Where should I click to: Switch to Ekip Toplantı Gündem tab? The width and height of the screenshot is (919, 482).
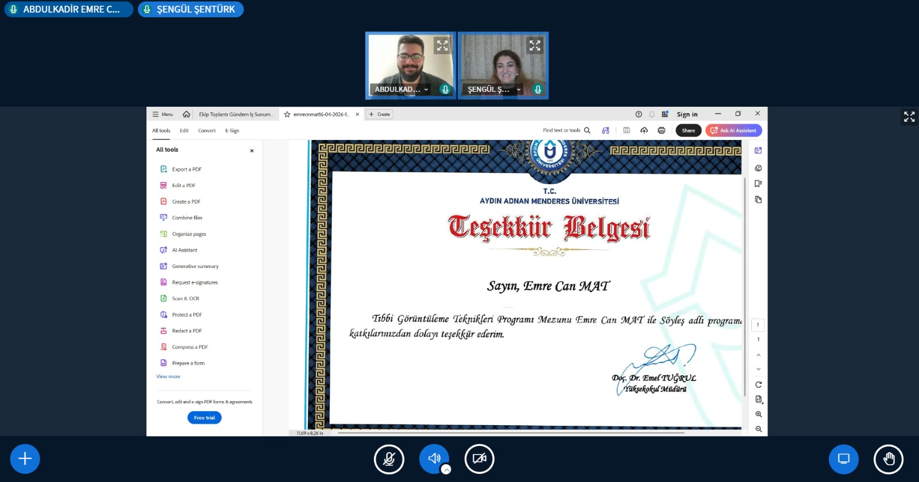coord(235,114)
